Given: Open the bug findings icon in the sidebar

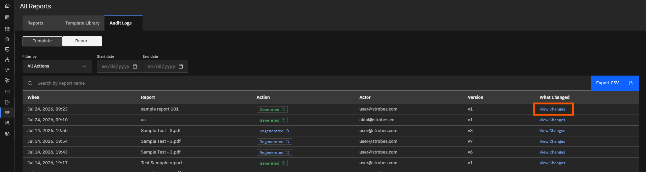Looking at the screenshot, I should [7, 39].
